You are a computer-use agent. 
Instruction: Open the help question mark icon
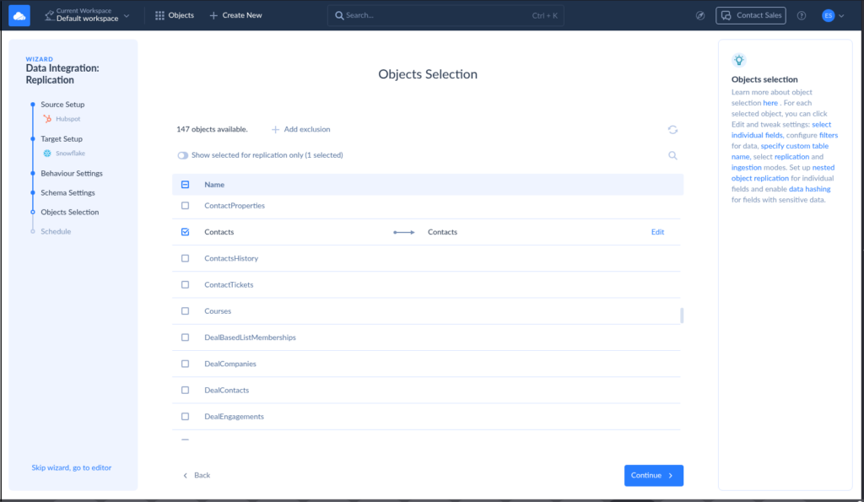[801, 15]
